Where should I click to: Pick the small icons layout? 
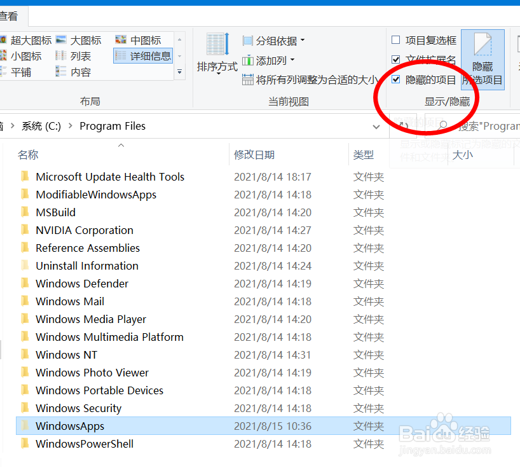click(x=20, y=56)
